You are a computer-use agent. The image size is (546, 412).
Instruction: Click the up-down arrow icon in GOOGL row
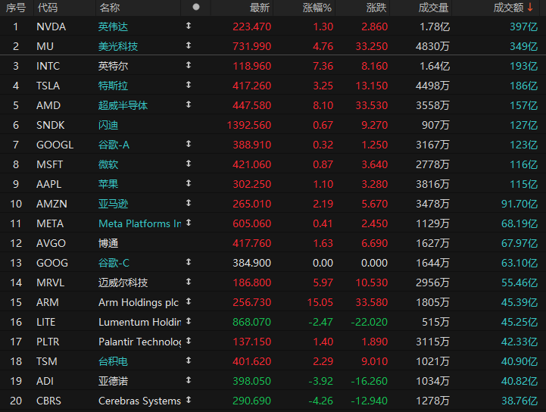189,143
